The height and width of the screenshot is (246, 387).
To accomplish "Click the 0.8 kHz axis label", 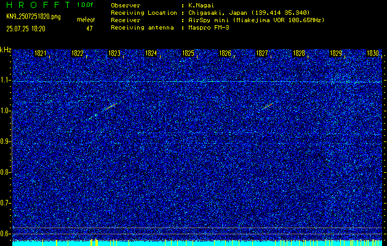I will point(5,172).
